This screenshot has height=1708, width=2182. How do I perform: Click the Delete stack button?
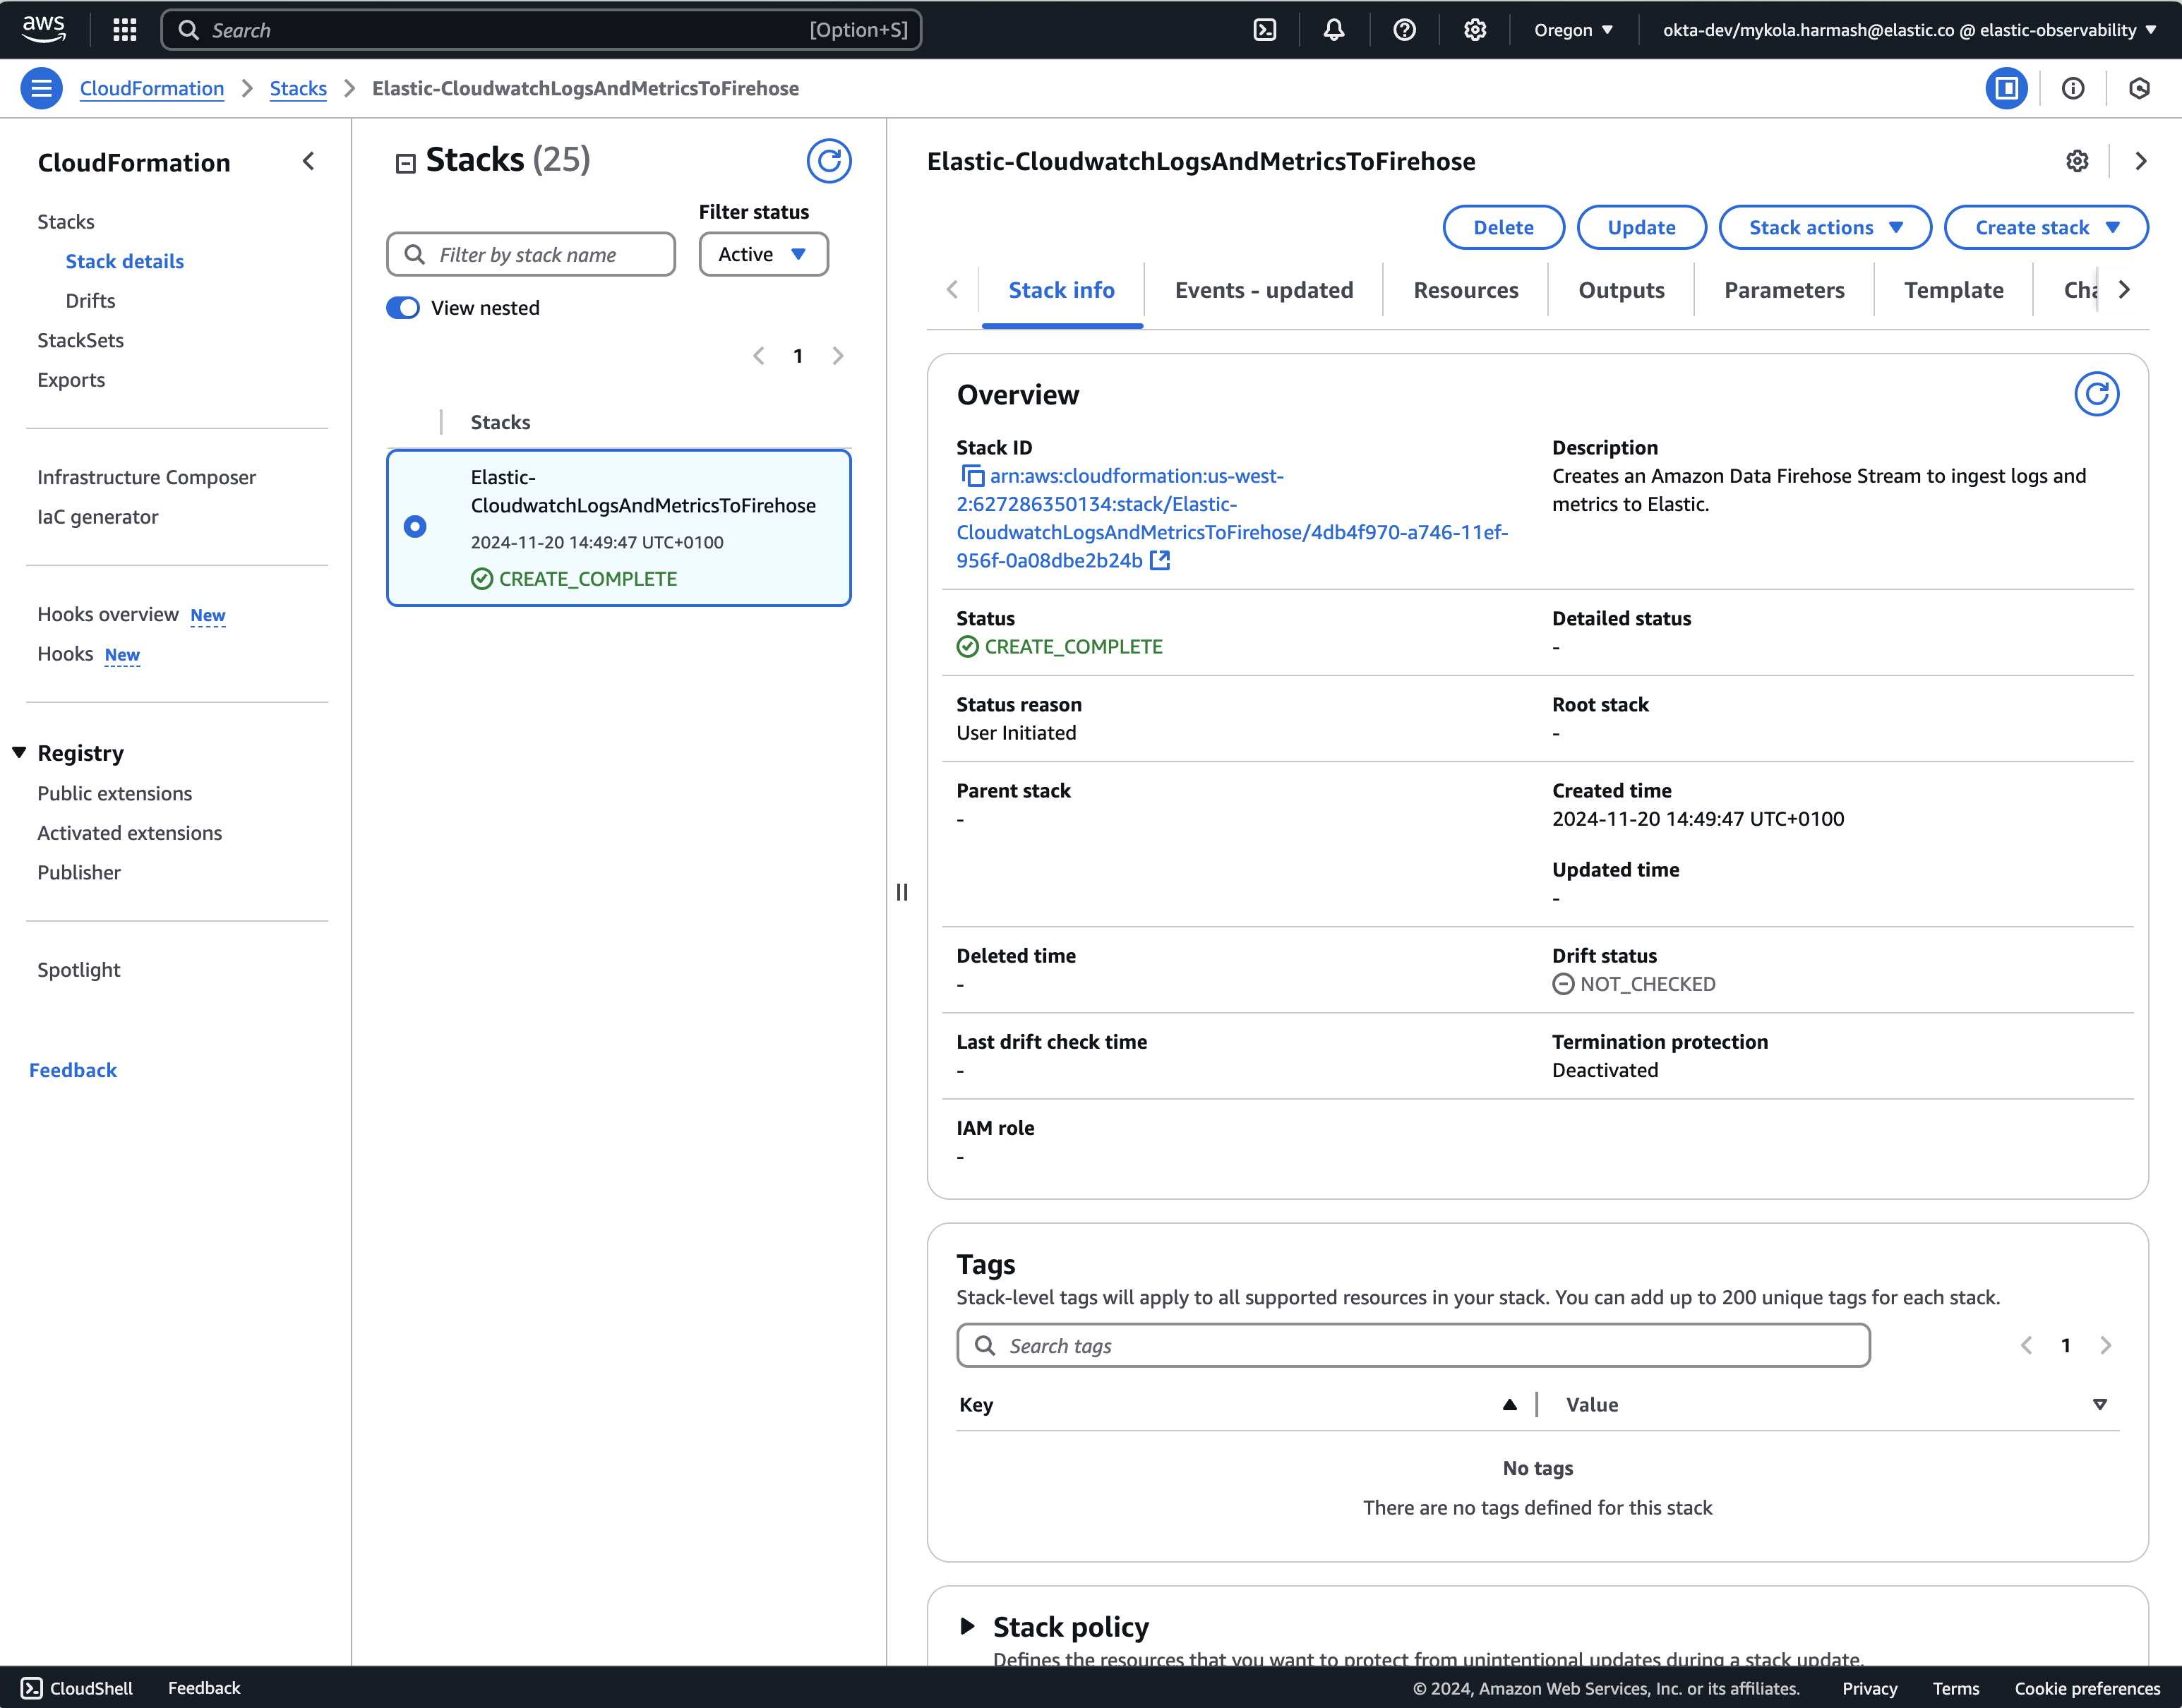click(x=1503, y=227)
